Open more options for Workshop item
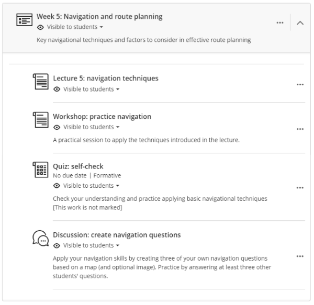314x305 pixels. (300, 129)
